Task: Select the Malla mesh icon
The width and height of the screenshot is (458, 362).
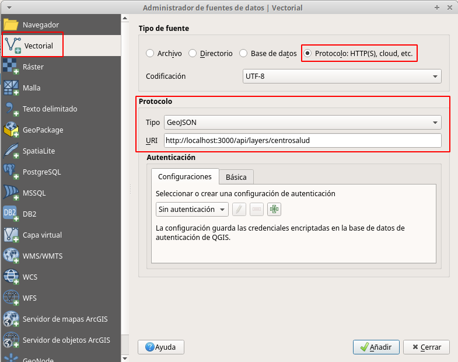Action: coord(11,88)
